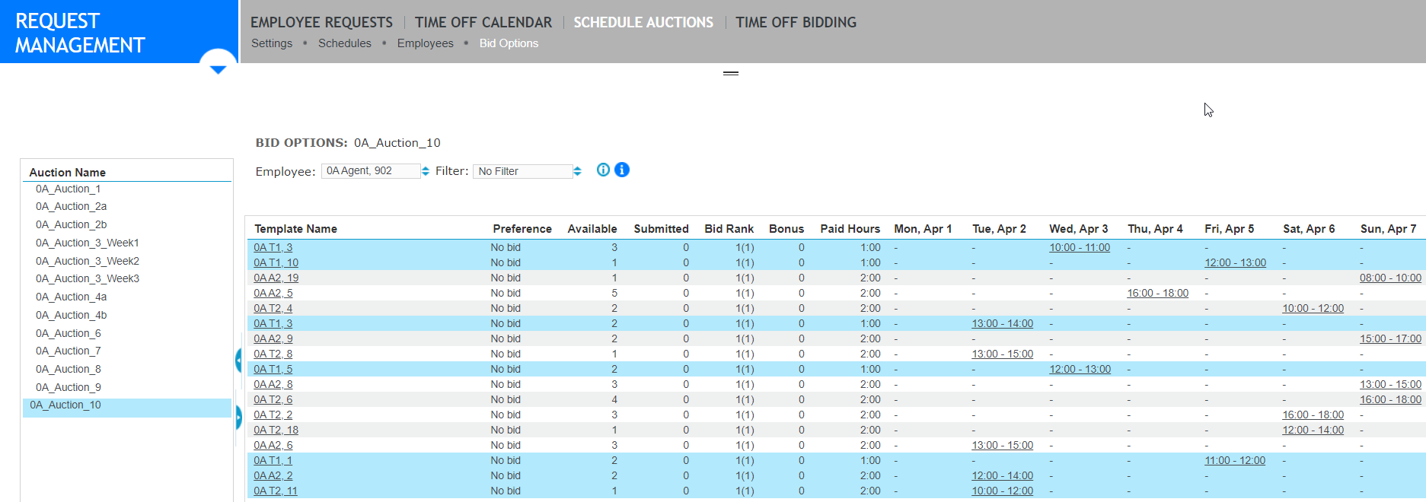1426x502 pixels.
Task: Click the Template Name column header
Action: tap(295, 229)
